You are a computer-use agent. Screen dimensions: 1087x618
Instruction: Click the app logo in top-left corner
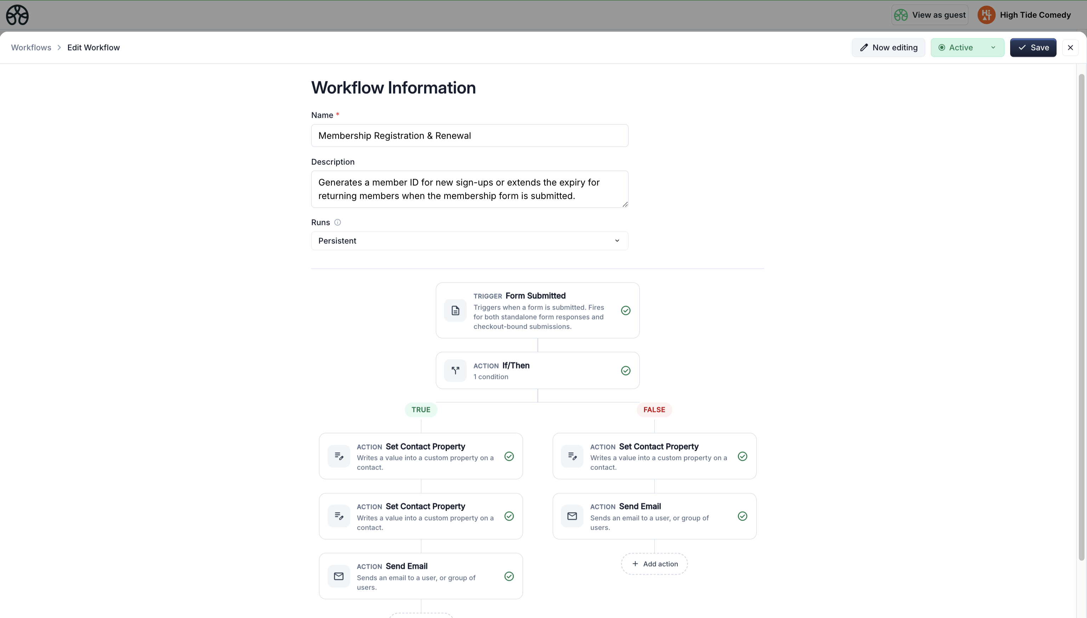tap(17, 15)
